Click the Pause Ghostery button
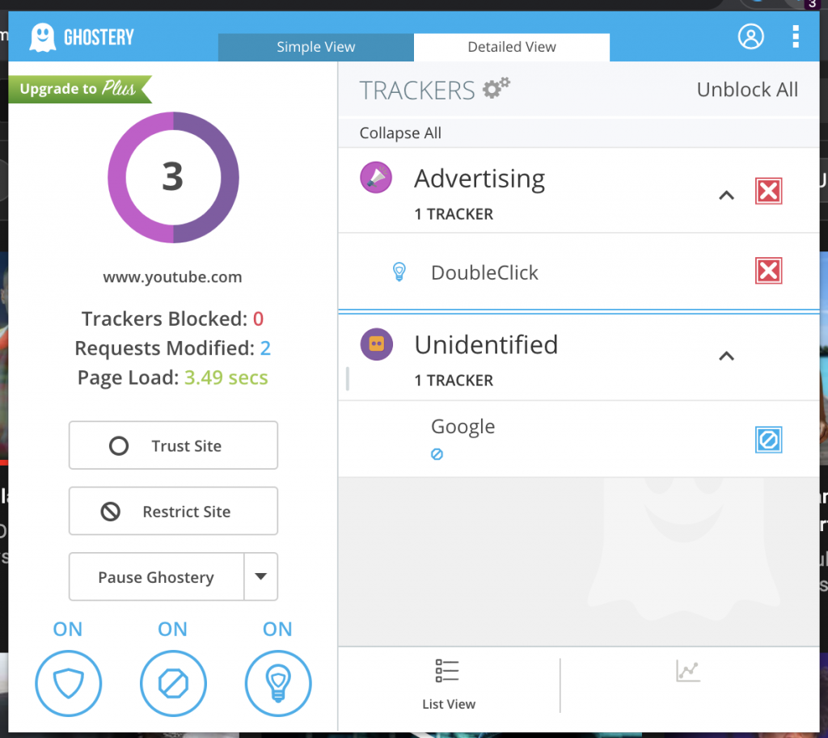Viewport: 828px width, 738px height. (x=156, y=576)
